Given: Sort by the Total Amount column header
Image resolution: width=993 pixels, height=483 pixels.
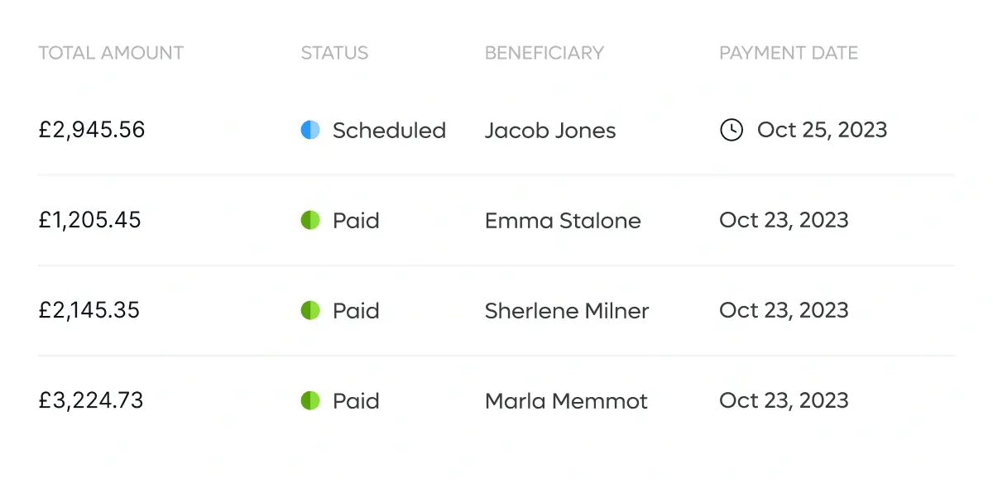Looking at the screenshot, I should click(x=111, y=53).
